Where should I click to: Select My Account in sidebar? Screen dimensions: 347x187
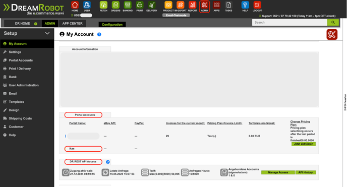click(x=27, y=44)
